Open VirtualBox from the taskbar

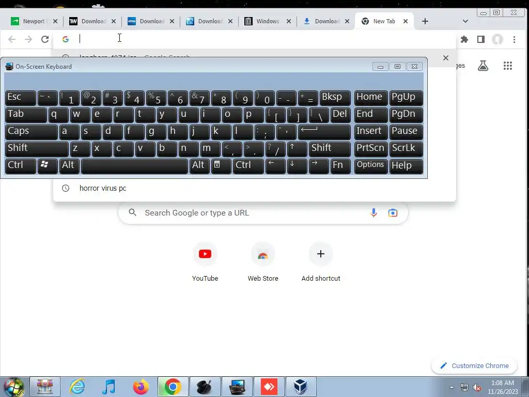pyautogui.click(x=300, y=387)
